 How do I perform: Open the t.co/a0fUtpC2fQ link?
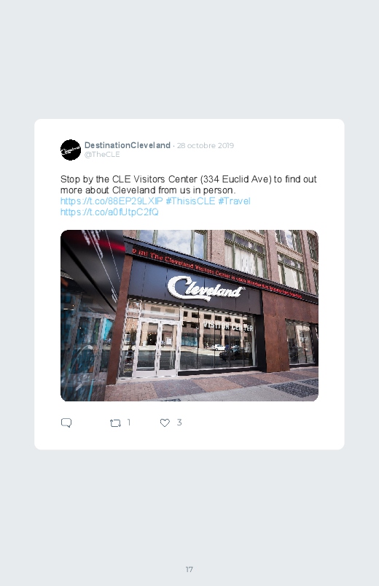click(109, 212)
